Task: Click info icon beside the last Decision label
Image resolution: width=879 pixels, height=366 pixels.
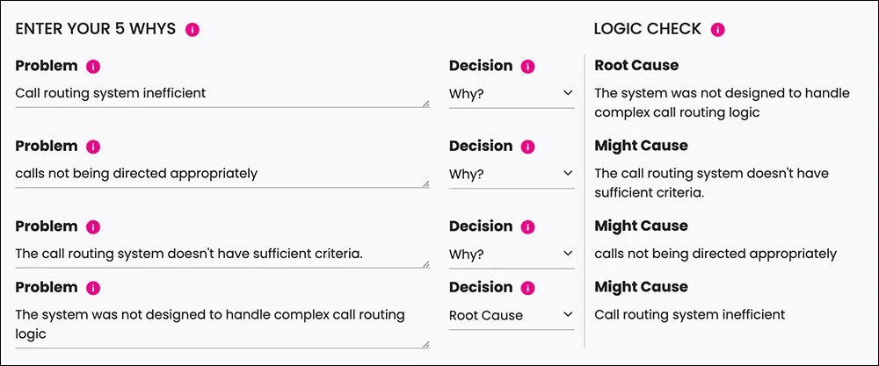Action: [x=527, y=288]
